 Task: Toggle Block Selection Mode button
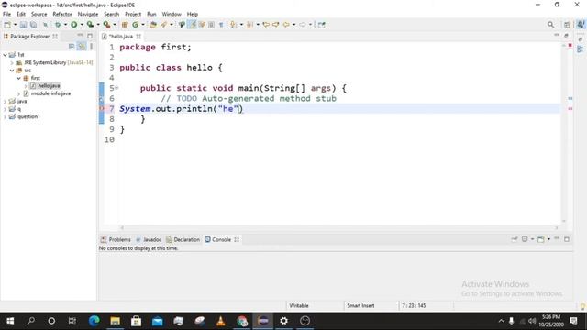[x=212, y=25]
